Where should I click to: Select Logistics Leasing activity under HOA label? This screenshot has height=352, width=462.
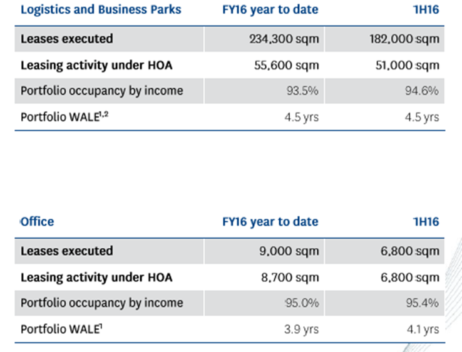coord(96,66)
